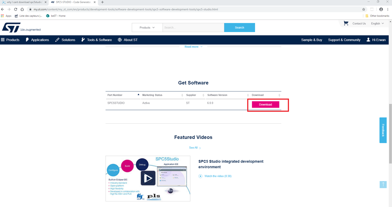Open a new browser tab
Image resolution: width=392 pixels, height=207 pixels.
(x=102, y=2)
